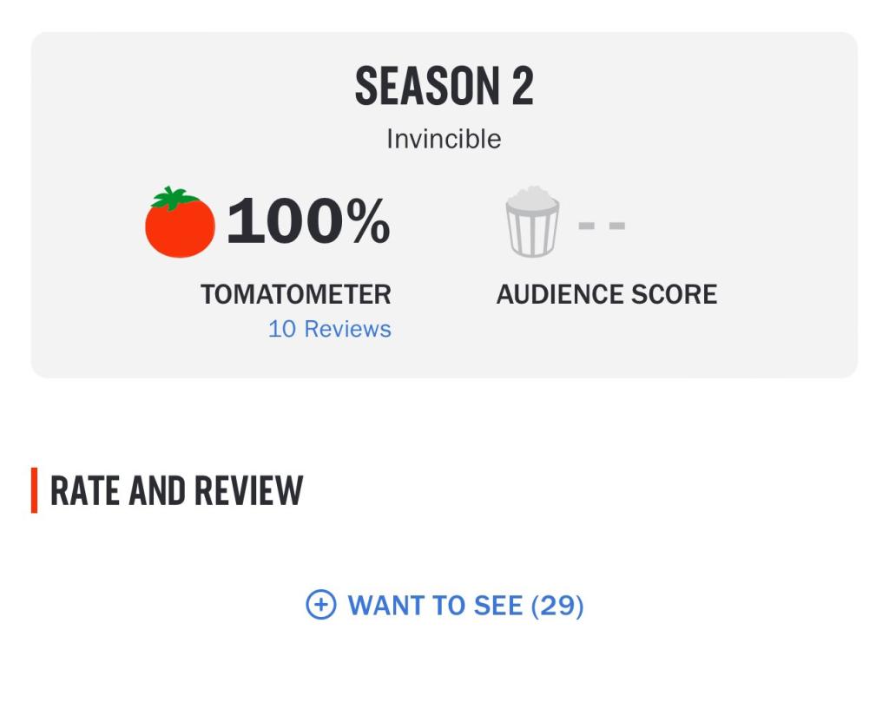Click the (29) want-to-see count
889x702 pixels.
[557, 606]
